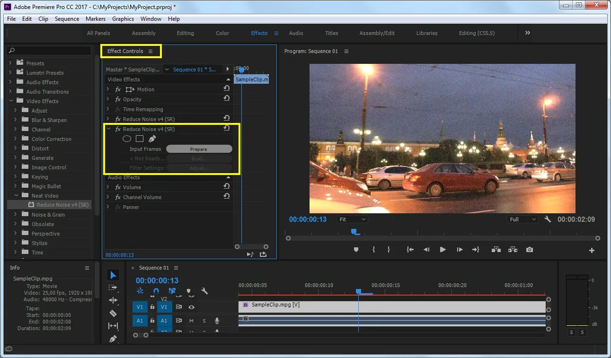The width and height of the screenshot is (611, 358).
Task: Open the Sequence menu
Action: (x=67, y=19)
